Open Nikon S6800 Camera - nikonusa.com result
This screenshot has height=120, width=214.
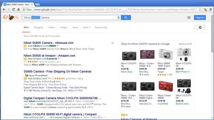coord(48,43)
